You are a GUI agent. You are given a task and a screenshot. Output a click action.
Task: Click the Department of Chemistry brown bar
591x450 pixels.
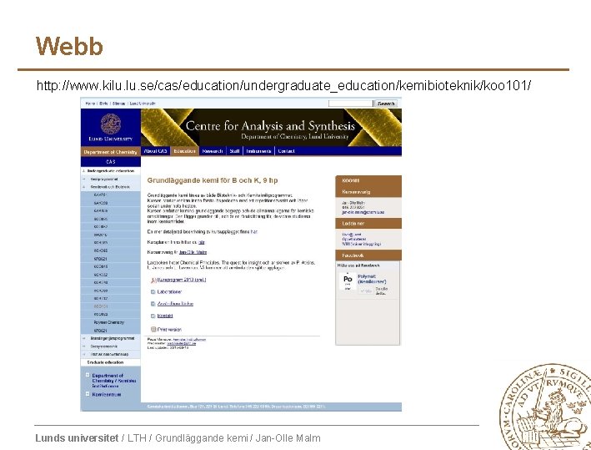click(x=110, y=152)
